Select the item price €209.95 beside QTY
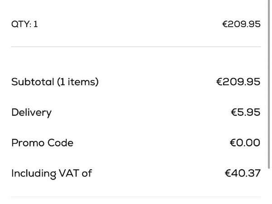 [x=241, y=24]
